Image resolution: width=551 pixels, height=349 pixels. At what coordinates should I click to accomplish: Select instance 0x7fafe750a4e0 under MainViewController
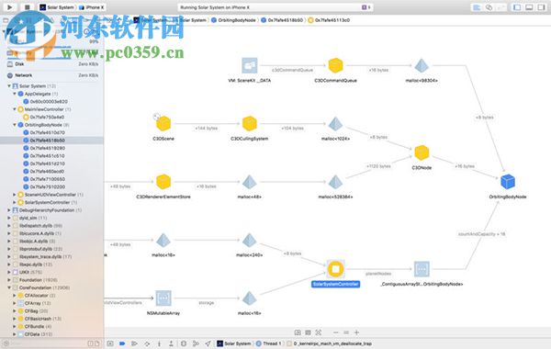pyautogui.click(x=52, y=117)
